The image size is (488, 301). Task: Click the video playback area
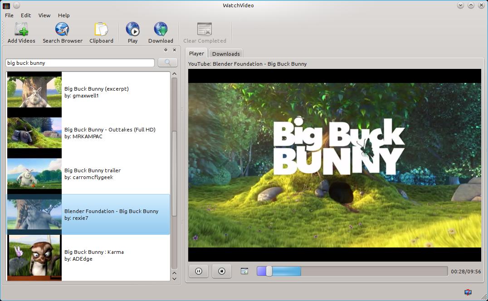pos(335,165)
